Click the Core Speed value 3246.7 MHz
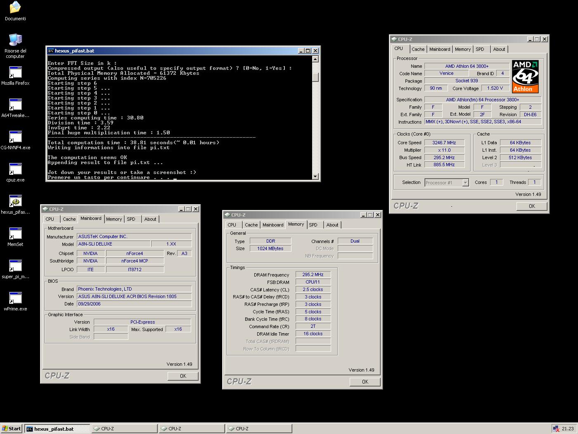 coord(444,143)
